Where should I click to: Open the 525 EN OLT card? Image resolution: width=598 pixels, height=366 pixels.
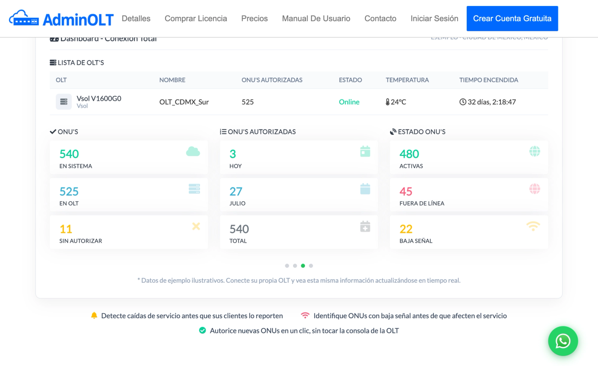point(129,195)
